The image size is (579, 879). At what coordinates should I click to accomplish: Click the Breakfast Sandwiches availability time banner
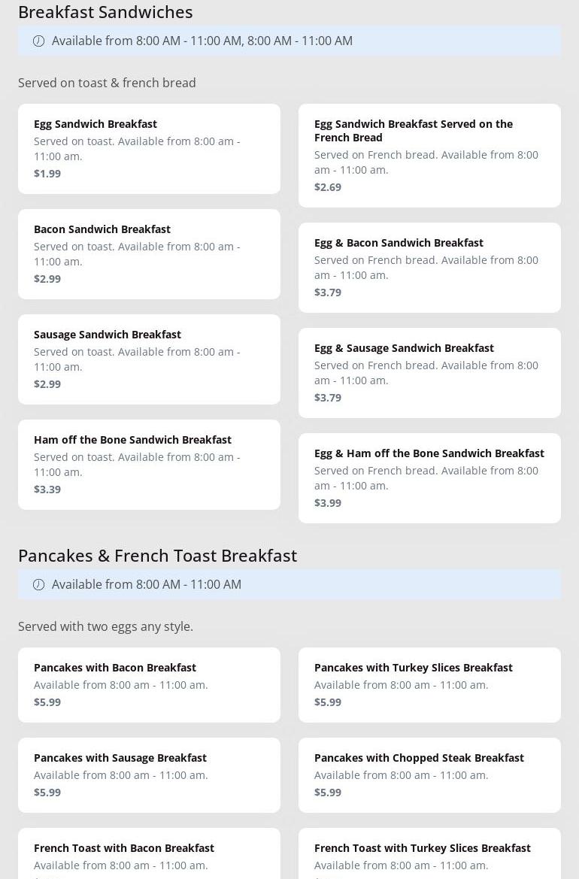[x=289, y=41]
